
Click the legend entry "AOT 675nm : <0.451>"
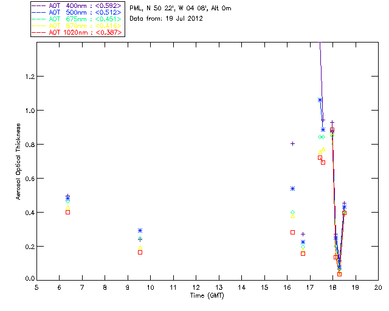pyautogui.click(x=77, y=19)
